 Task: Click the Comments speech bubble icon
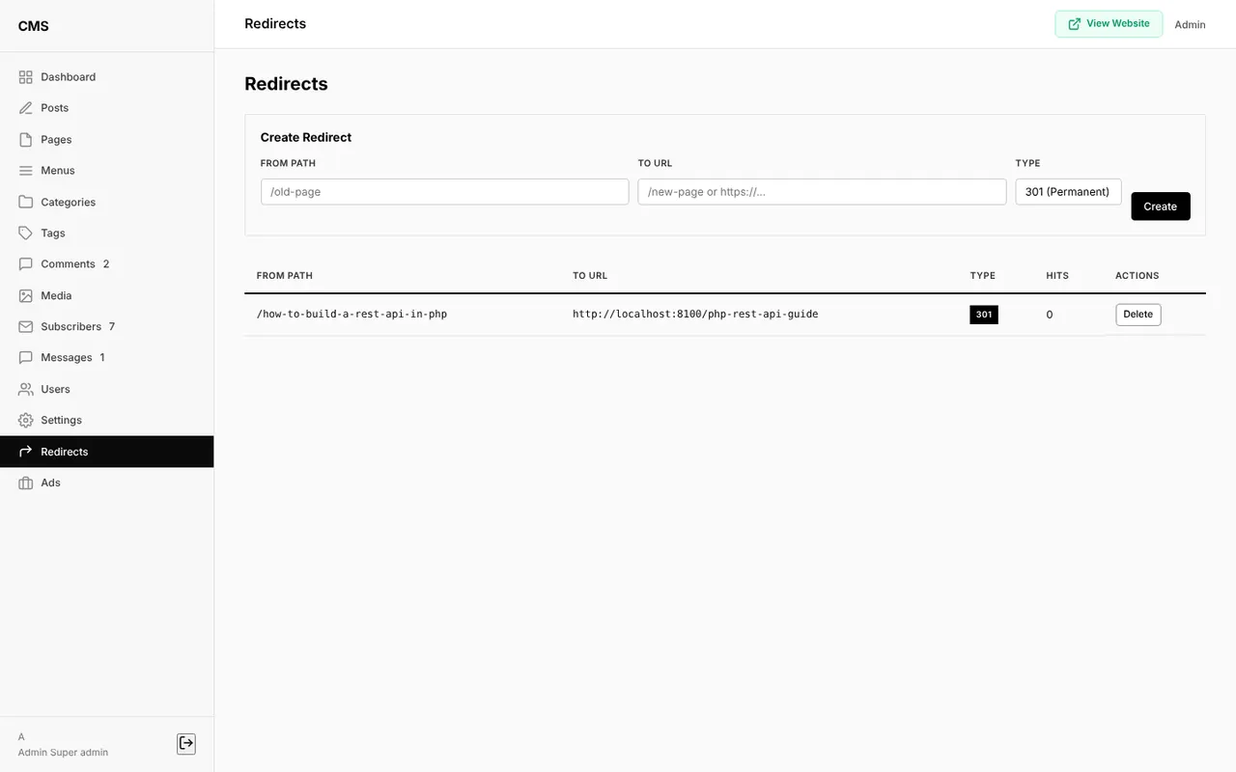[x=26, y=264]
